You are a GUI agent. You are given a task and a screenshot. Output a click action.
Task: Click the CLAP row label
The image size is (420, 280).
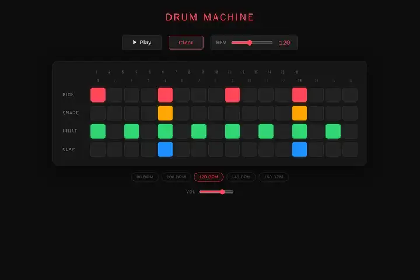69,149
